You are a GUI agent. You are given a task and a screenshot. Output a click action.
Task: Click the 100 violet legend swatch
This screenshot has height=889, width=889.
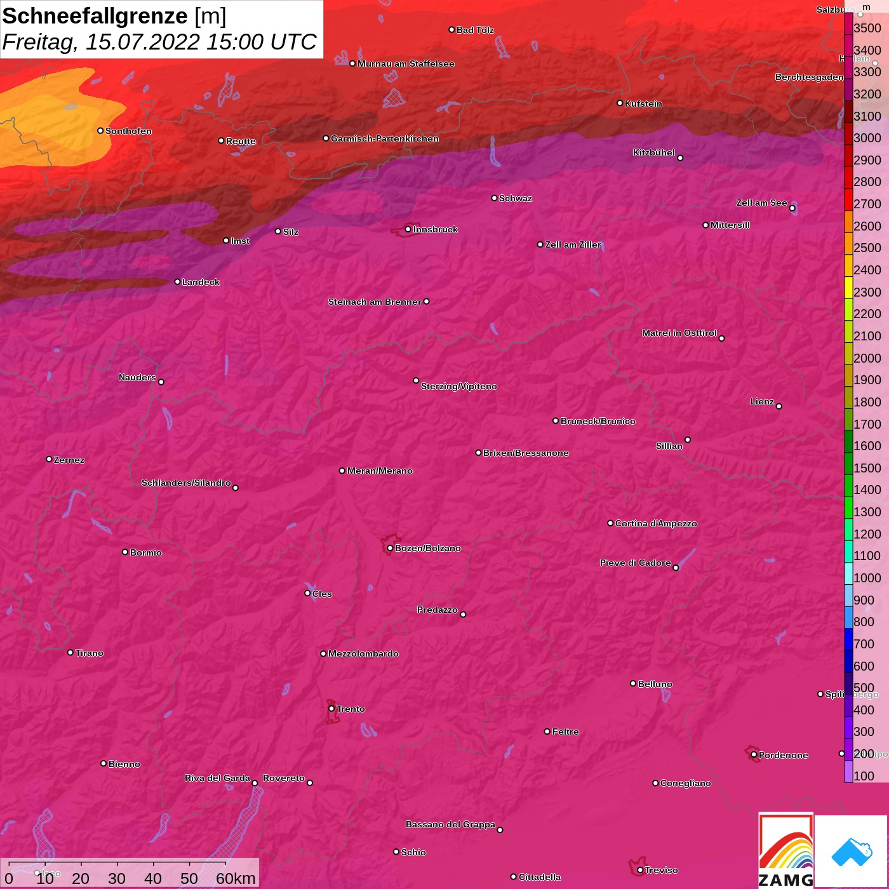848,772
